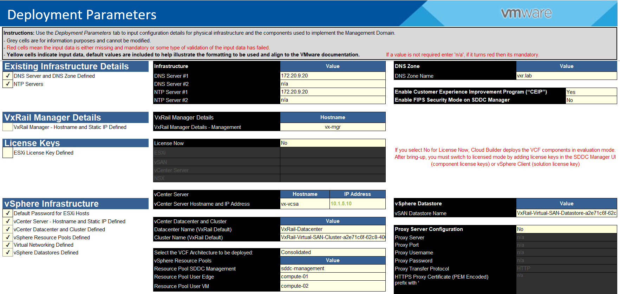This screenshot has width=620, height=294.
Task: Click the 'Proxy Username' label
Action: (x=414, y=253)
